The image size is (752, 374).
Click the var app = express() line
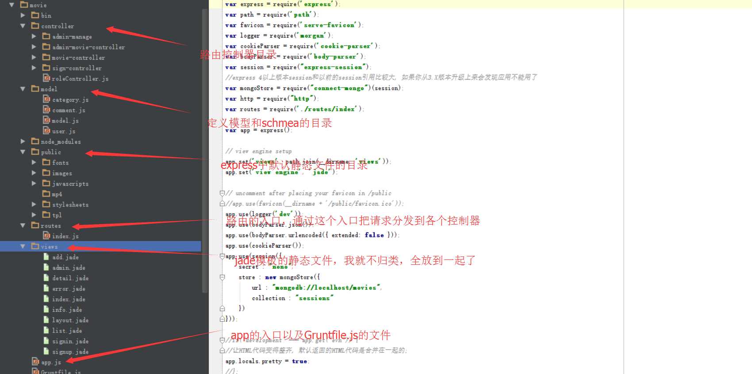pyautogui.click(x=259, y=130)
